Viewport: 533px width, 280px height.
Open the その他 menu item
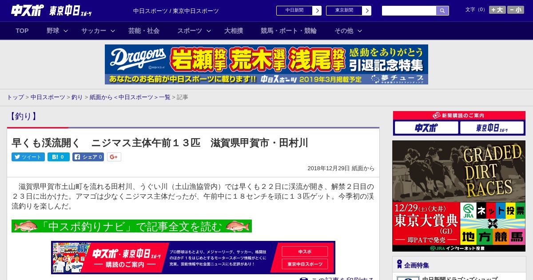click(344, 31)
